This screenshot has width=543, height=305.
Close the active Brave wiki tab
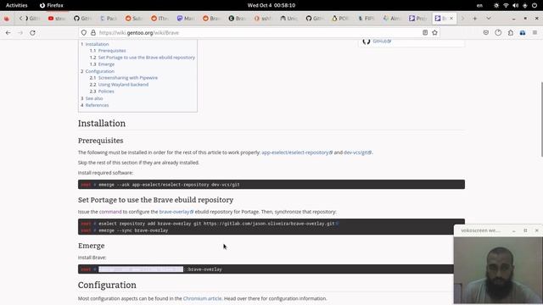coord(451,19)
